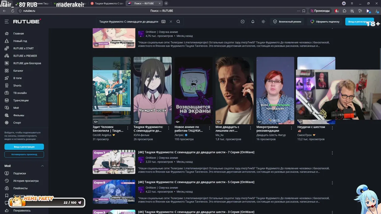Open channel Cecidit Angelus
The width and height of the screenshot is (381, 214).
pos(102,135)
